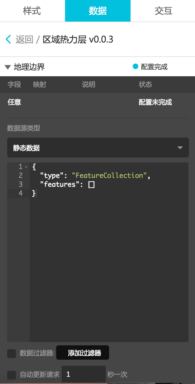Click line number 2 in editor gutter
The width and height of the screenshot is (195, 384).
[x=21, y=175]
